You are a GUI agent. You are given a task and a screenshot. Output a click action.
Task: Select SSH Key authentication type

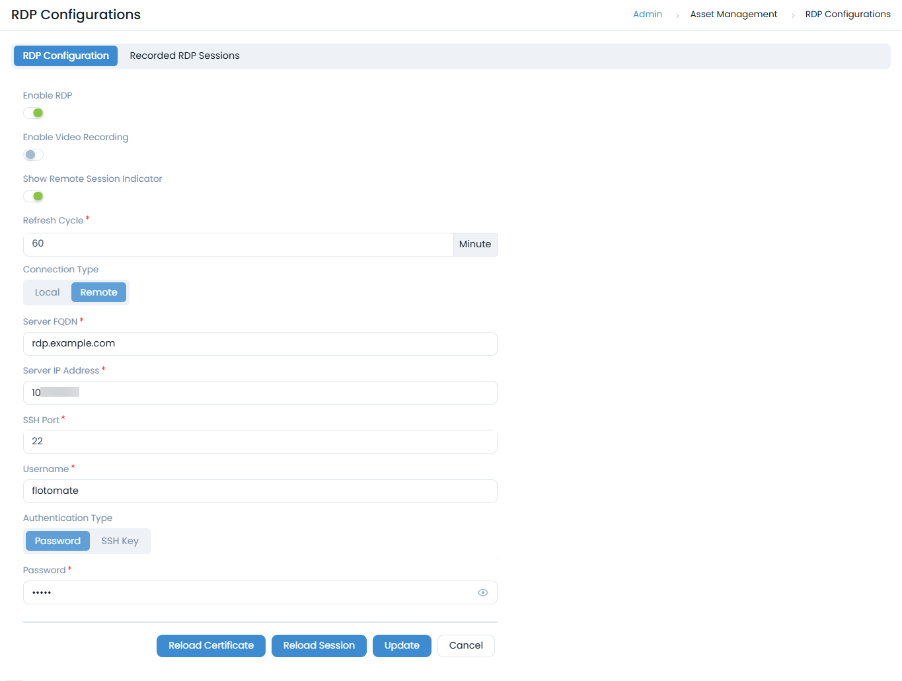120,541
